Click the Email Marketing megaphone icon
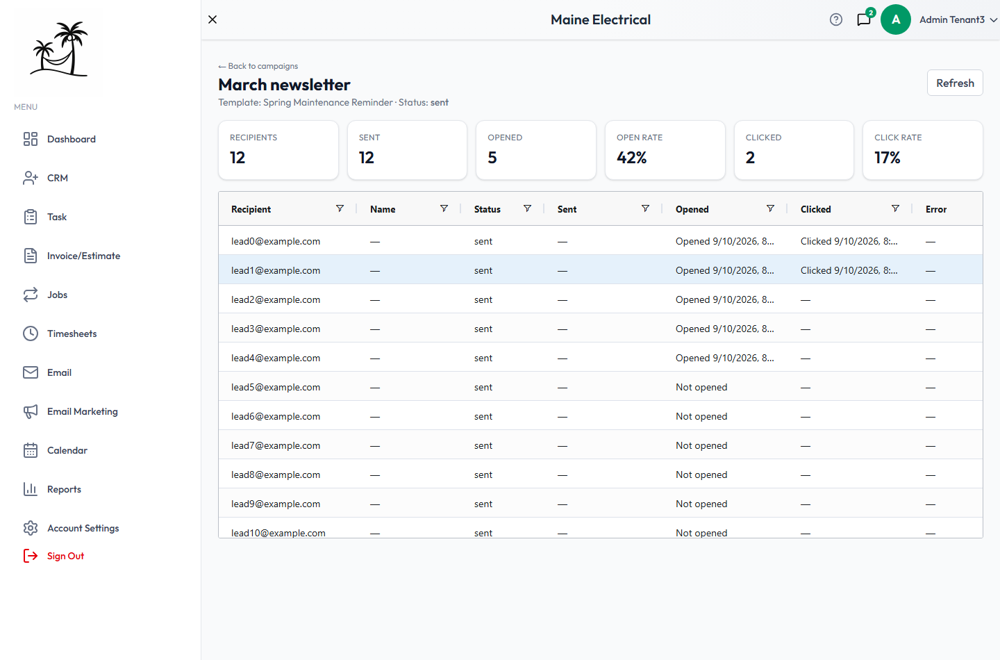 point(31,411)
